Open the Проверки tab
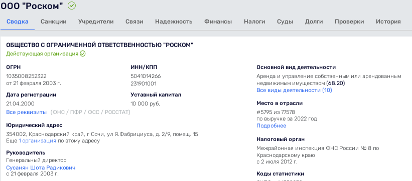 (349, 21)
